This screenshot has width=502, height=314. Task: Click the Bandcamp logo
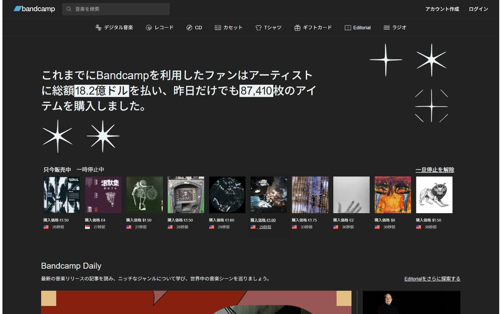pos(34,9)
